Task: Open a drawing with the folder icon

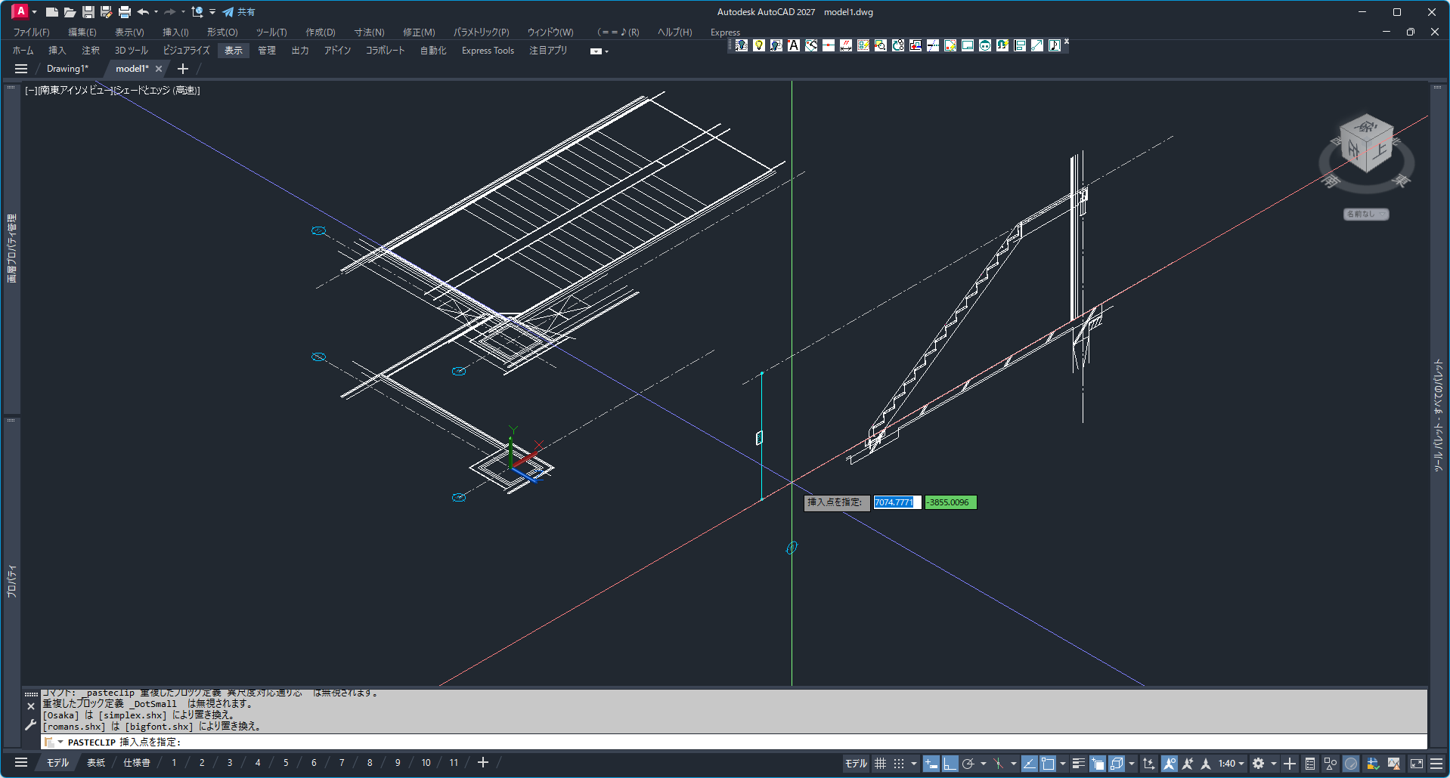Action: (x=70, y=12)
